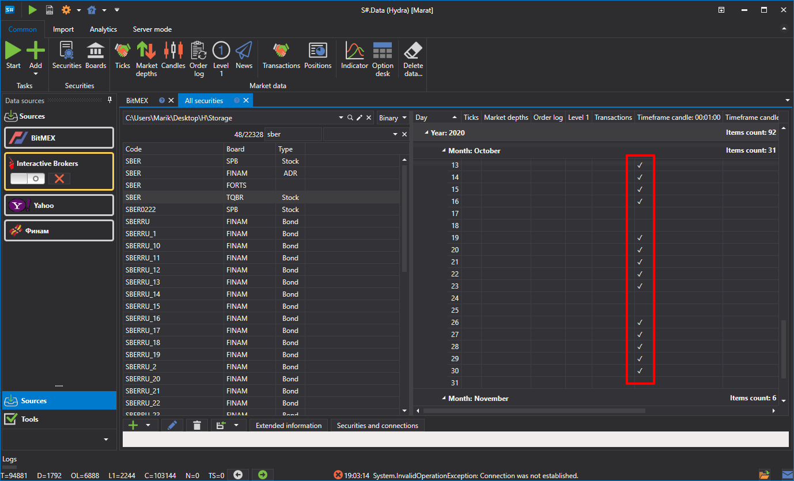
Task: Collapse the Month: November group
Action: 444,399
